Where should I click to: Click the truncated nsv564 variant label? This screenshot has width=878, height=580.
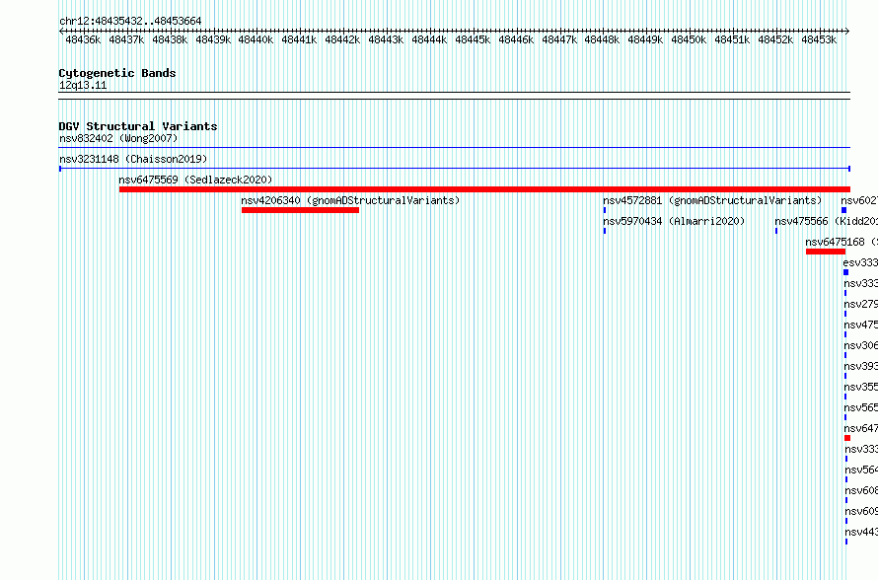(860, 470)
